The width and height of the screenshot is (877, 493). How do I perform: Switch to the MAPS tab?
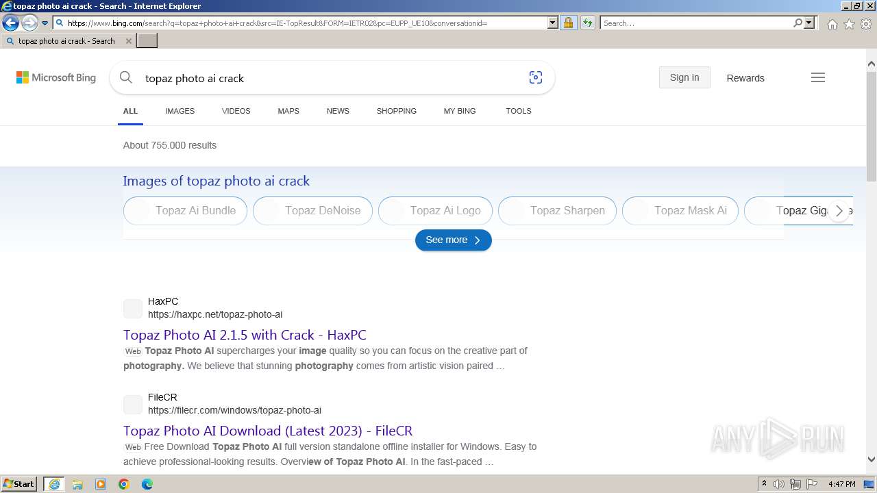click(x=288, y=111)
